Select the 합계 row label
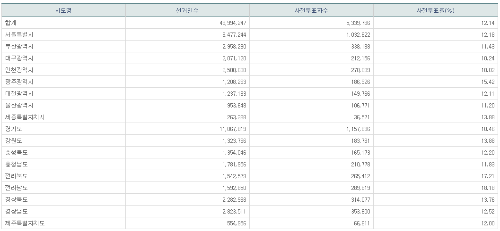This screenshot has width=500, height=231. coord(11,23)
